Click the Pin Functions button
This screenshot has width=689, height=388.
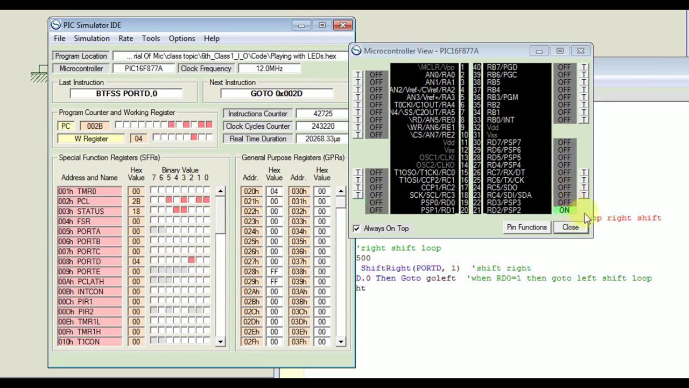coord(526,227)
